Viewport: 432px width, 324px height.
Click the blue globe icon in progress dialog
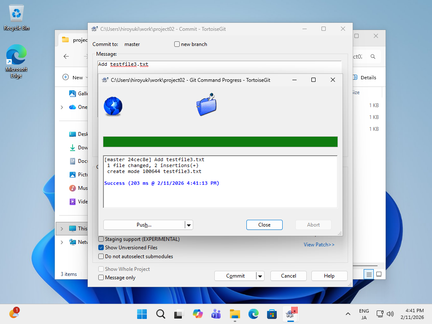click(113, 106)
